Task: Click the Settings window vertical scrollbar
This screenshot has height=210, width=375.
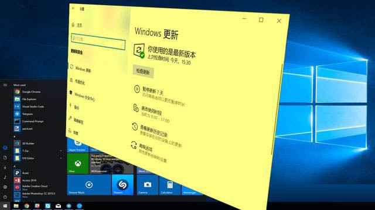Action: pos(278,110)
